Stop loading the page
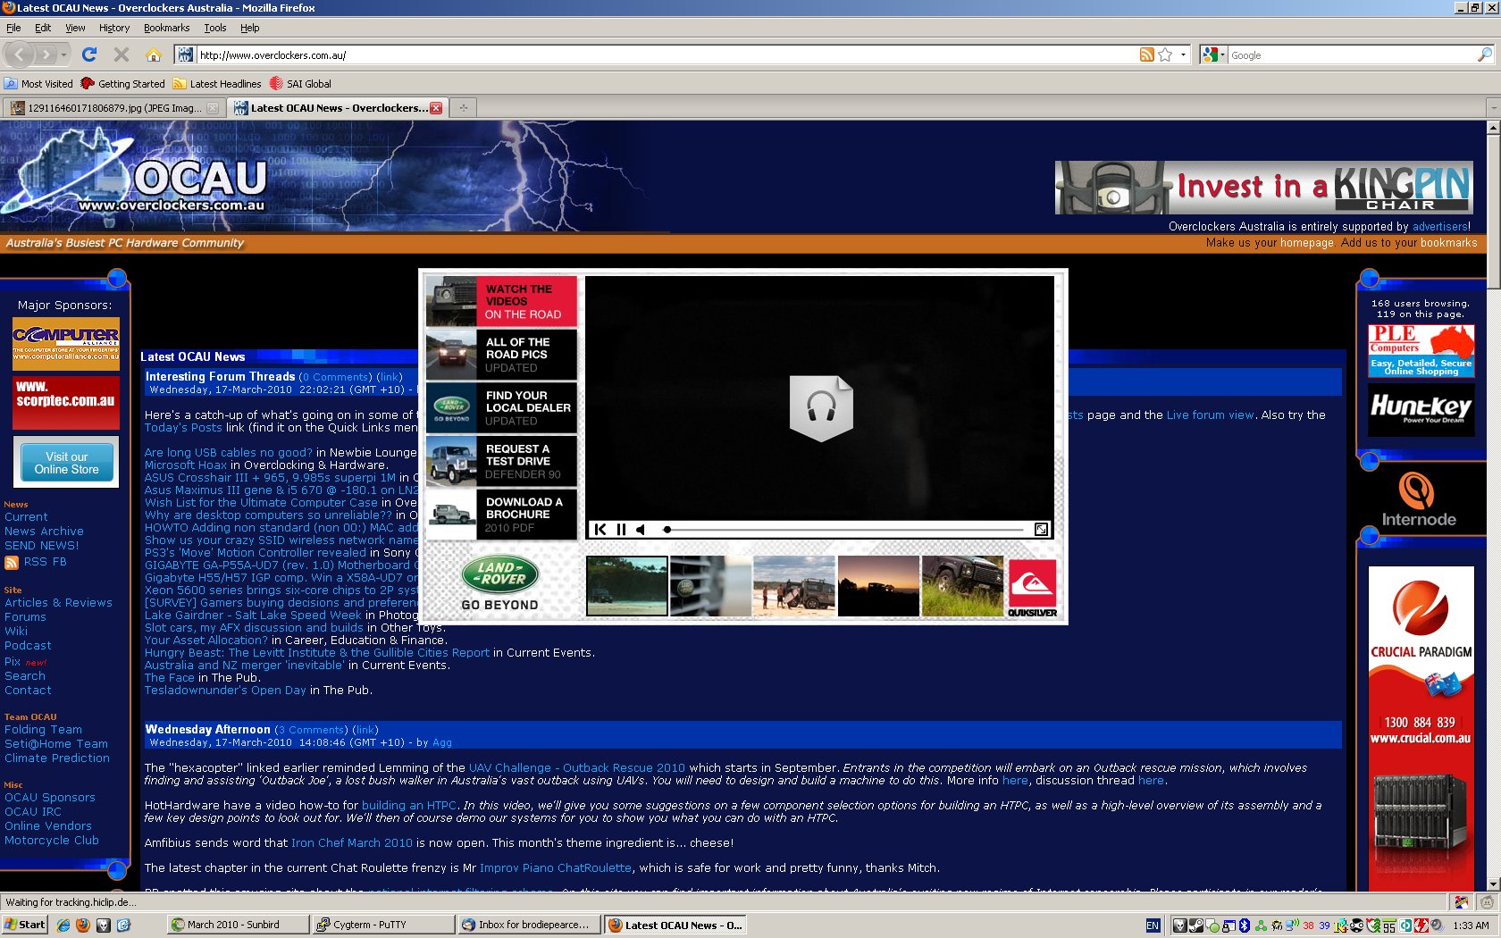 pyautogui.click(x=122, y=54)
